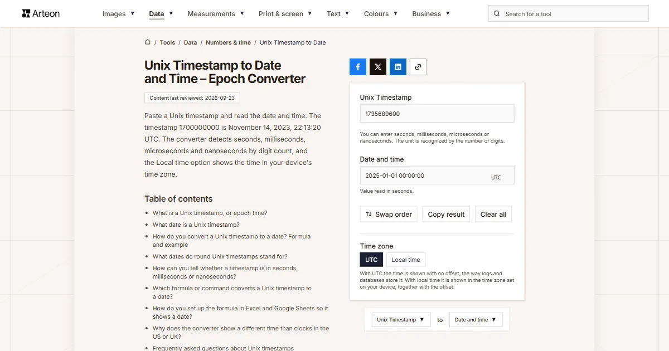Share page on LinkedIn
The width and height of the screenshot is (669, 351).
point(398,67)
